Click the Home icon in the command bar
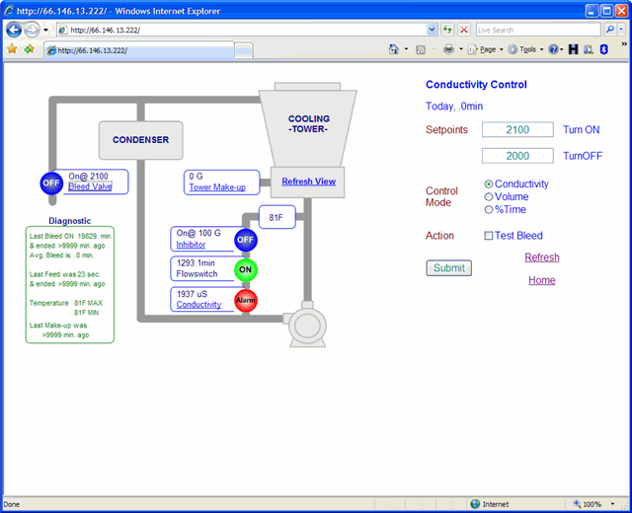This screenshot has width=632, height=513. [395, 49]
